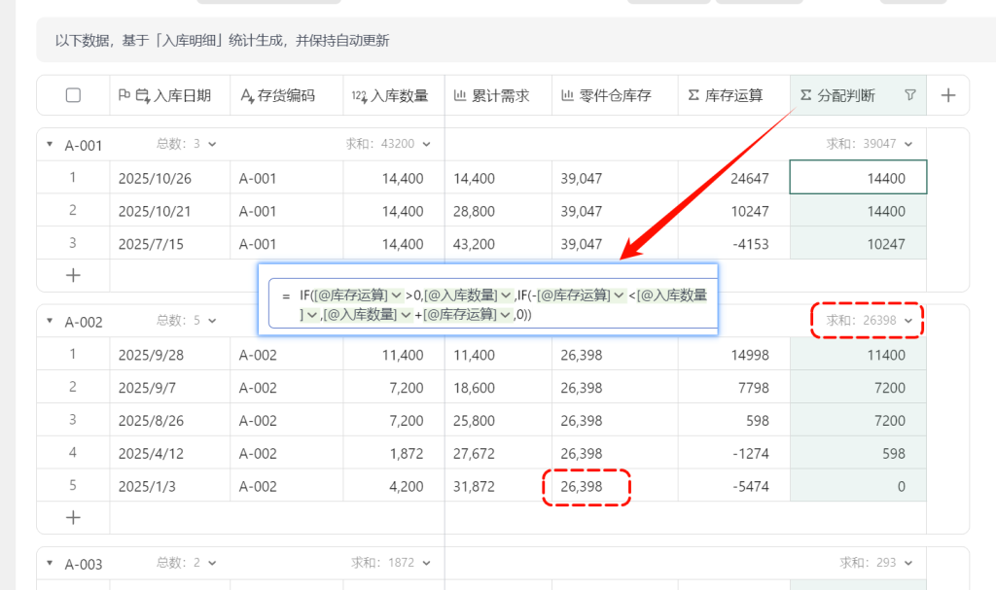Select 库存运算 cell 24647
Image resolution: width=996 pixels, height=590 pixels.
[x=733, y=178]
